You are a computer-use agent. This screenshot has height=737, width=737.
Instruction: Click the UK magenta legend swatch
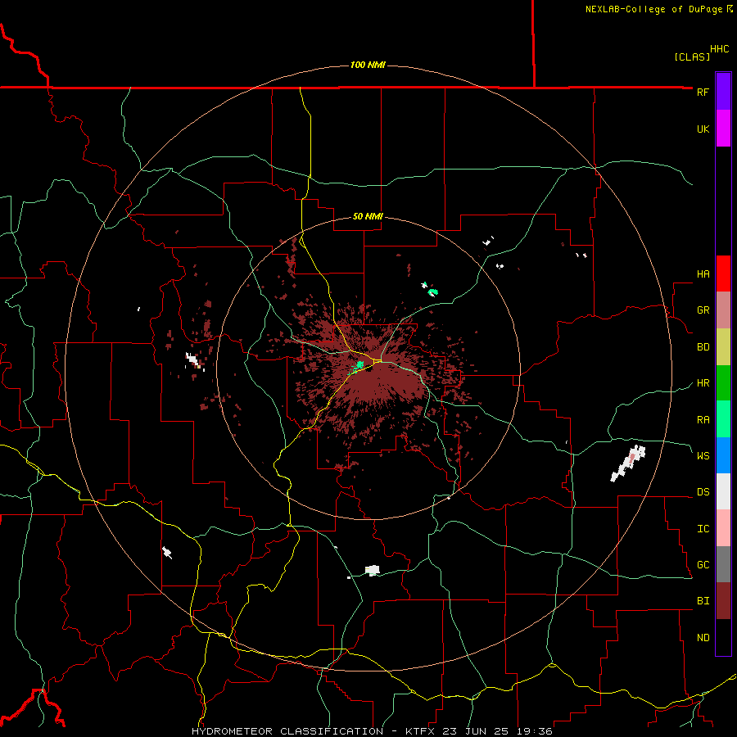pos(723,129)
